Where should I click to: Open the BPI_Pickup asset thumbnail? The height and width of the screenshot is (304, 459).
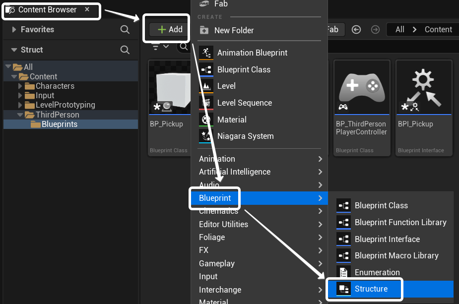coord(423,88)
